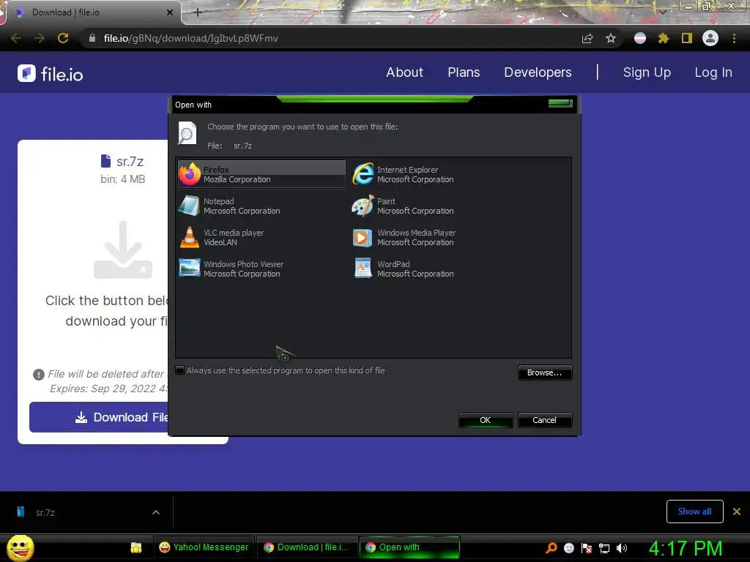Viewport: 750px width, 562px height.
Task: Click Show all downloads
Action: (694, 512)
